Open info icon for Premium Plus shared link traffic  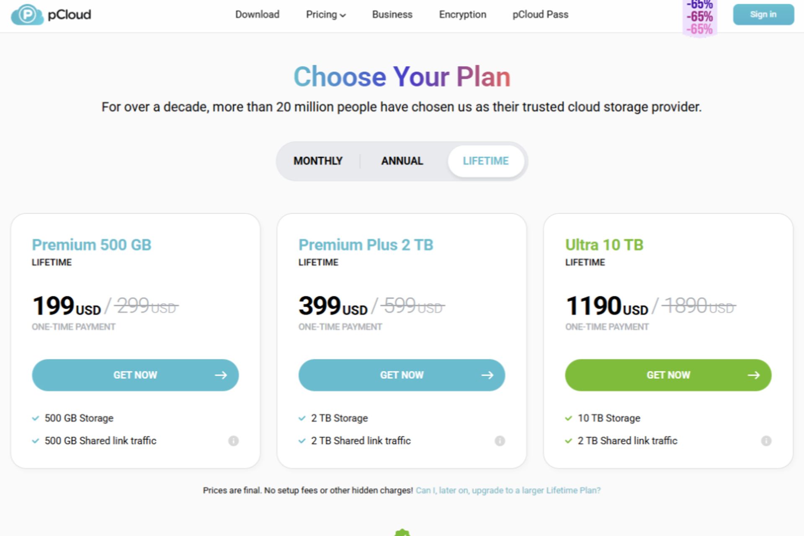(x=500, y=441)
